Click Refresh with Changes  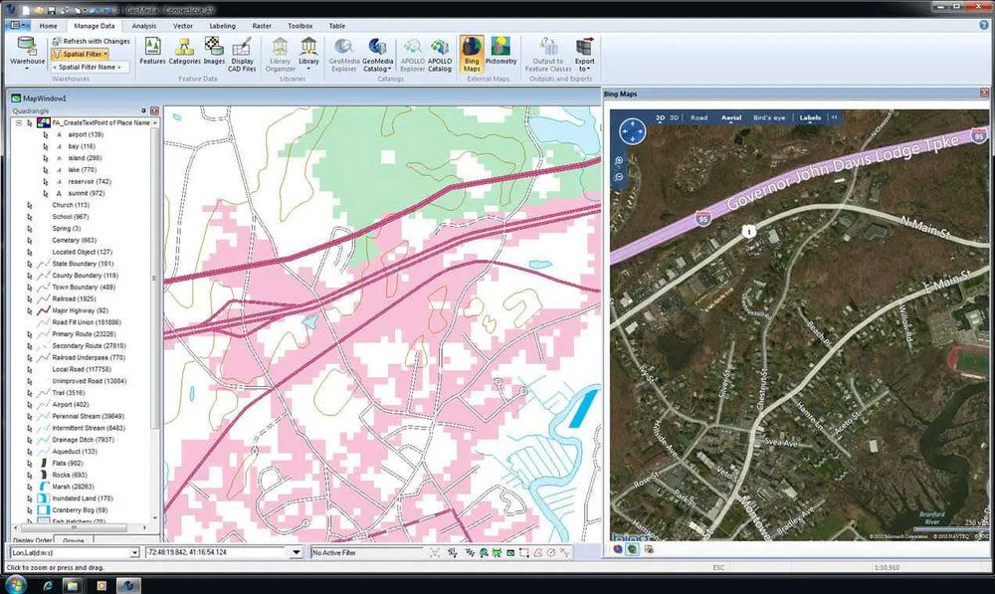click(x=91, y=41)
